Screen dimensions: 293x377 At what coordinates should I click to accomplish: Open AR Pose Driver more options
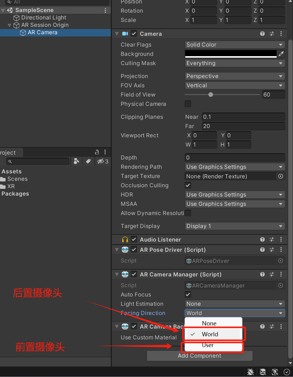coord(281,250)
